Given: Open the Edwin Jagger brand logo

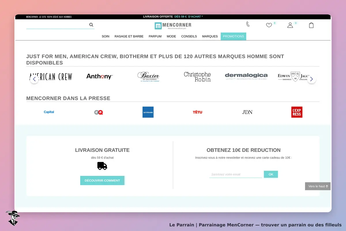Looking at the screenshot, I should point(294,77).
